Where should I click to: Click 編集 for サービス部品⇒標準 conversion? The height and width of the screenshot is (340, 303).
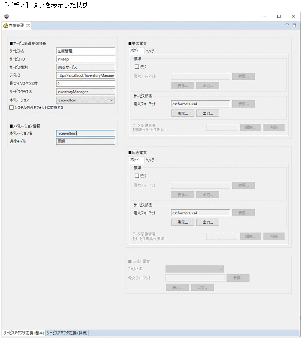[250, 236]
